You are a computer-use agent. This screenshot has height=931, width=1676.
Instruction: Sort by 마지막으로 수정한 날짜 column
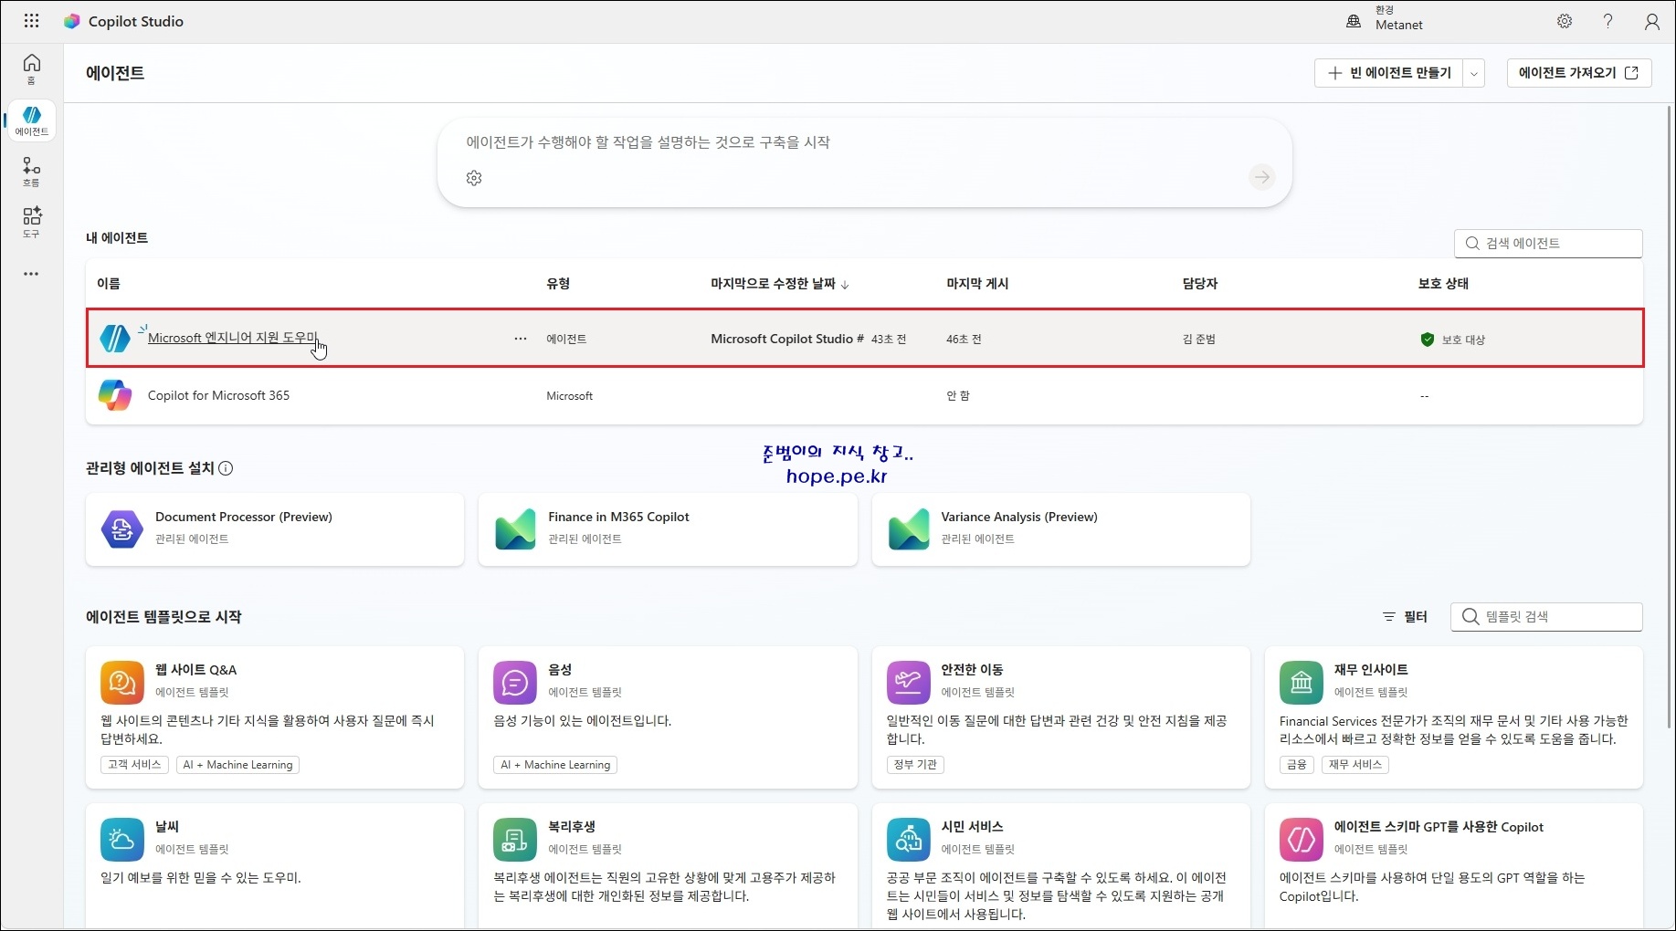point(779,284)
